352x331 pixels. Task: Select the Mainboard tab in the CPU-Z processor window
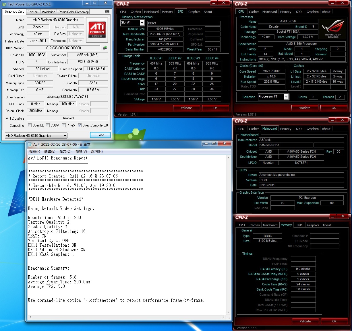click(270, 12)
